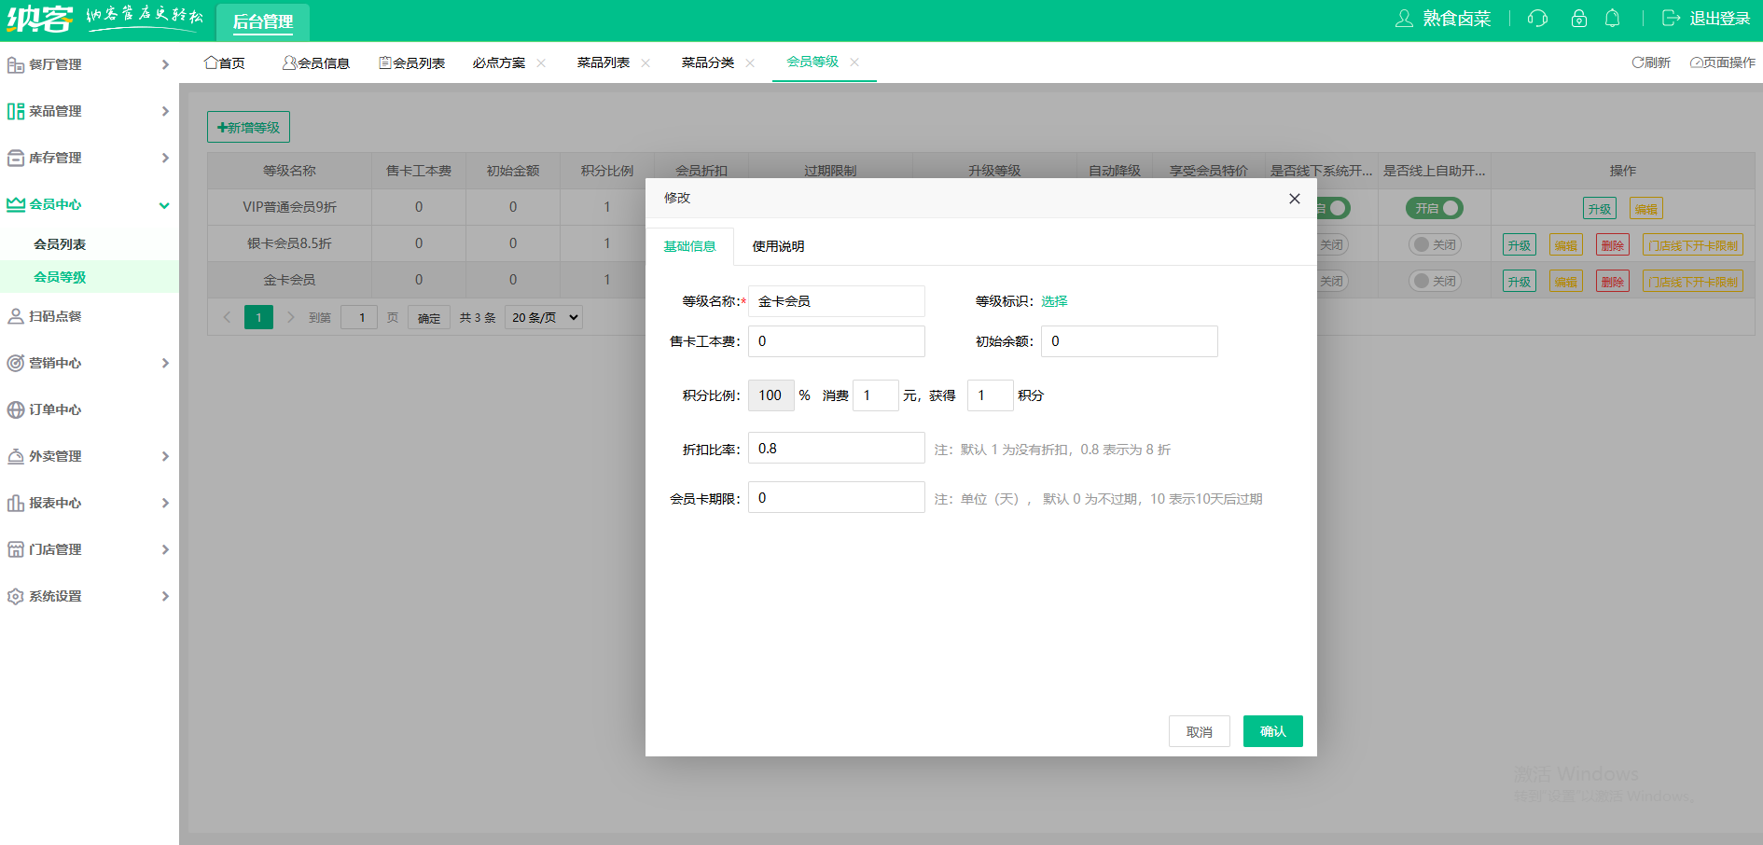Toggle the 开启 switch in the first row
1763x845 pixels.
(x=1434, y=208)
